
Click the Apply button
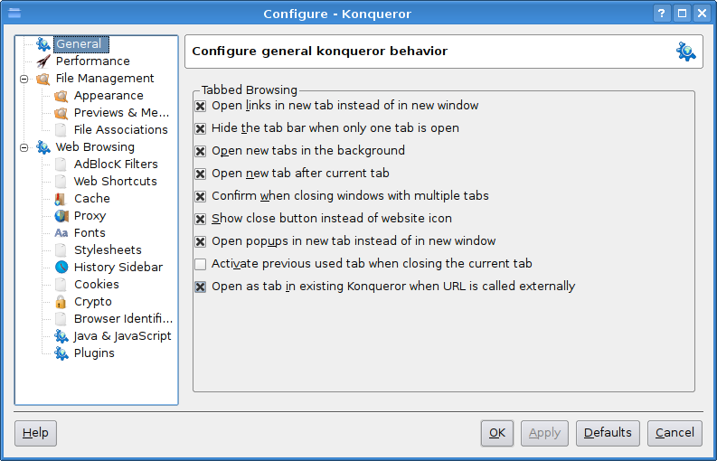point(544,433)
